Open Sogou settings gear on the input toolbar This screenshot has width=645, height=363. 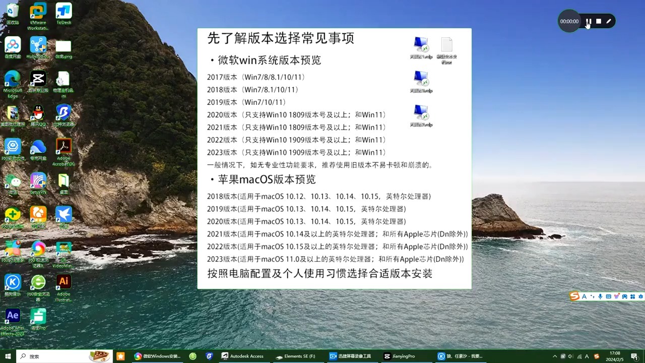click(640, 296)
